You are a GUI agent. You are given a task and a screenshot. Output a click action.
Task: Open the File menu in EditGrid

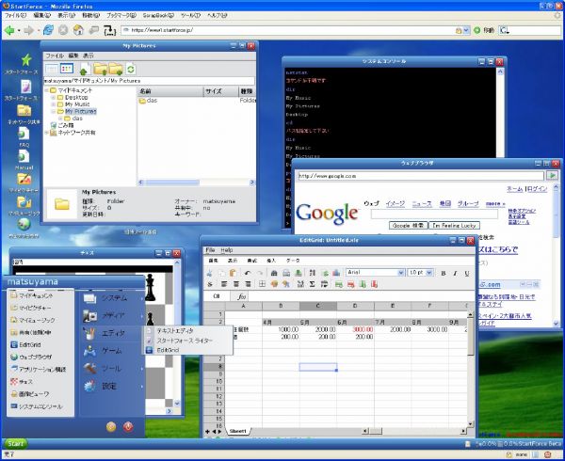point(211,250)
